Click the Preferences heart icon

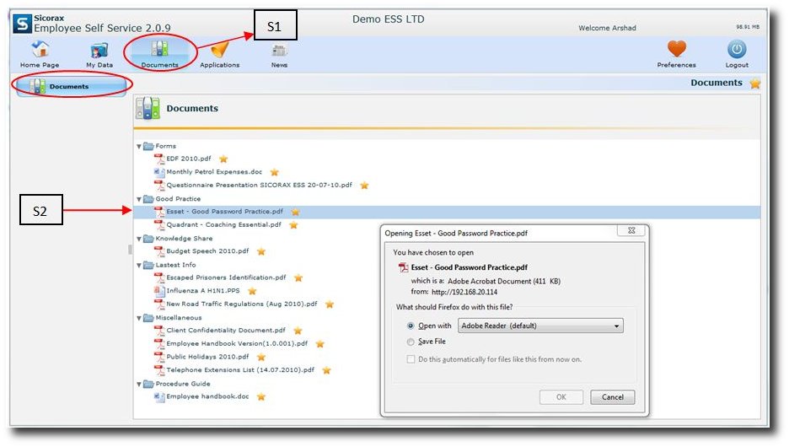(x=676, y=51)
